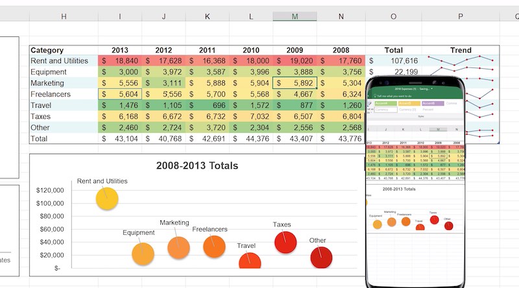
Task: Select the column H header in main sheet
Action: point(64,16)
